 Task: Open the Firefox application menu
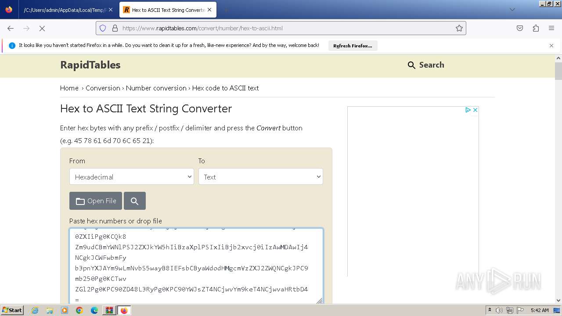(x=551, y=28)
